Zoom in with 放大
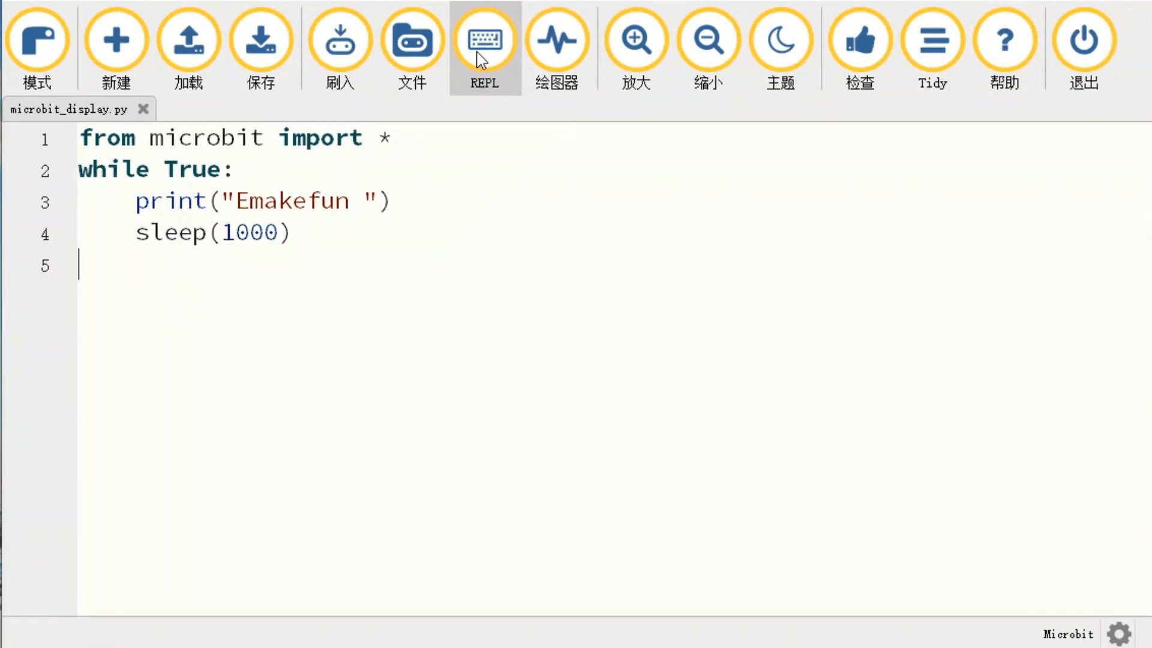 636,49
